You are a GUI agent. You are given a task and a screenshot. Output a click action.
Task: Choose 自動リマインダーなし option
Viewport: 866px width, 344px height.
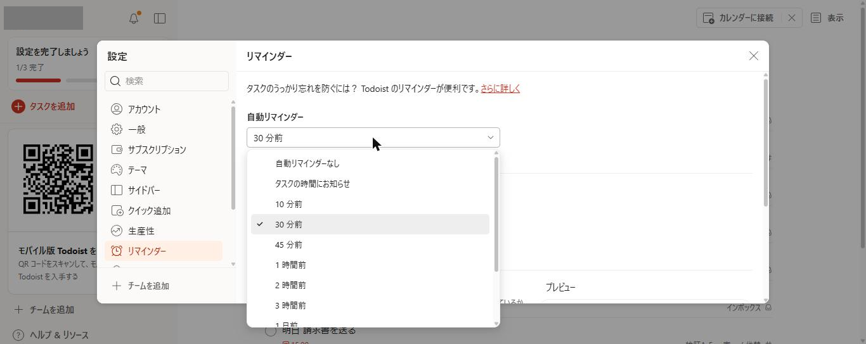(370, 163)
